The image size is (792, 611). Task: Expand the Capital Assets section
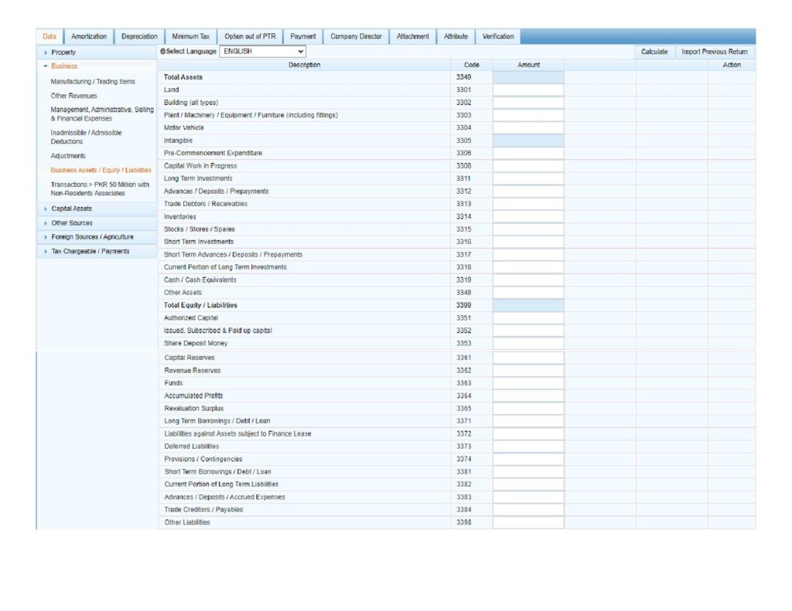[x=71, y=209]
